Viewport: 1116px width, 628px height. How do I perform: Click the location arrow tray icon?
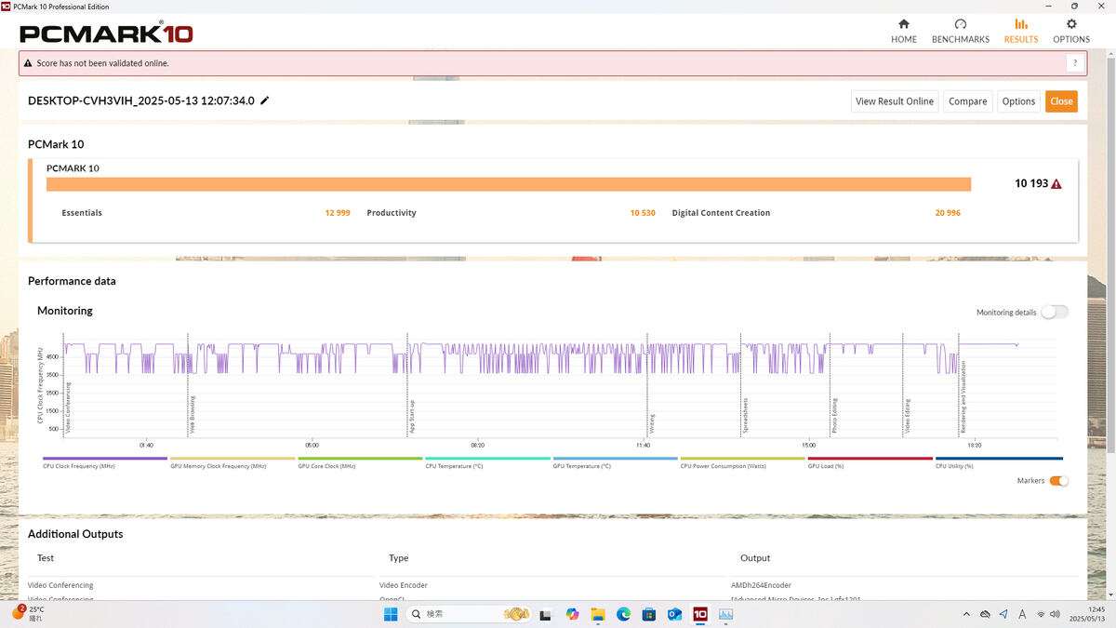pos(1003,614)
